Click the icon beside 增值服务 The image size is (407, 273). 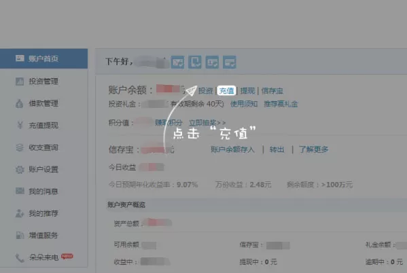(x=20, y=235)
